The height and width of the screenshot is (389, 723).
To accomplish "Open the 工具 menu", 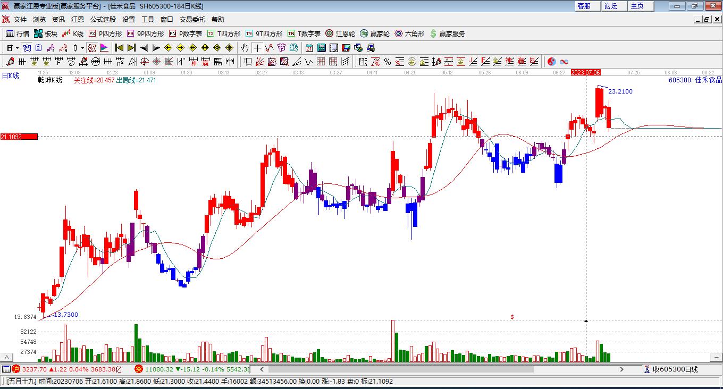I will 148,20.
